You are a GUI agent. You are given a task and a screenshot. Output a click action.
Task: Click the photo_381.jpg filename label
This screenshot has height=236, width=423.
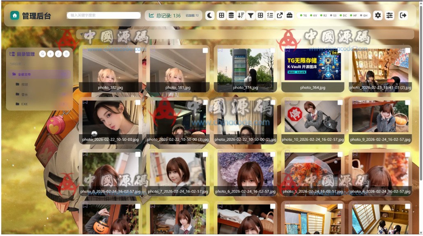click(x=178, y=87)
